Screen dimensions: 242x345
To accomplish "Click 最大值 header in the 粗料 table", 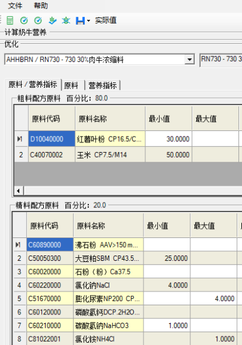I will 216,119.
